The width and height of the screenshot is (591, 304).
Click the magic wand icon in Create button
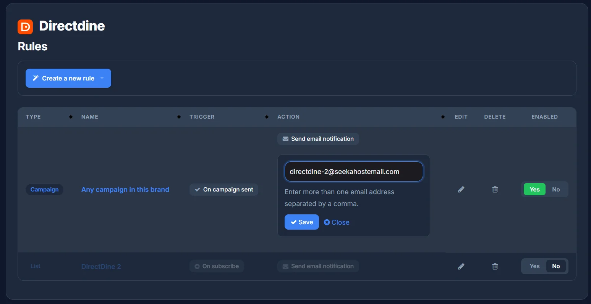coord(36,78)
